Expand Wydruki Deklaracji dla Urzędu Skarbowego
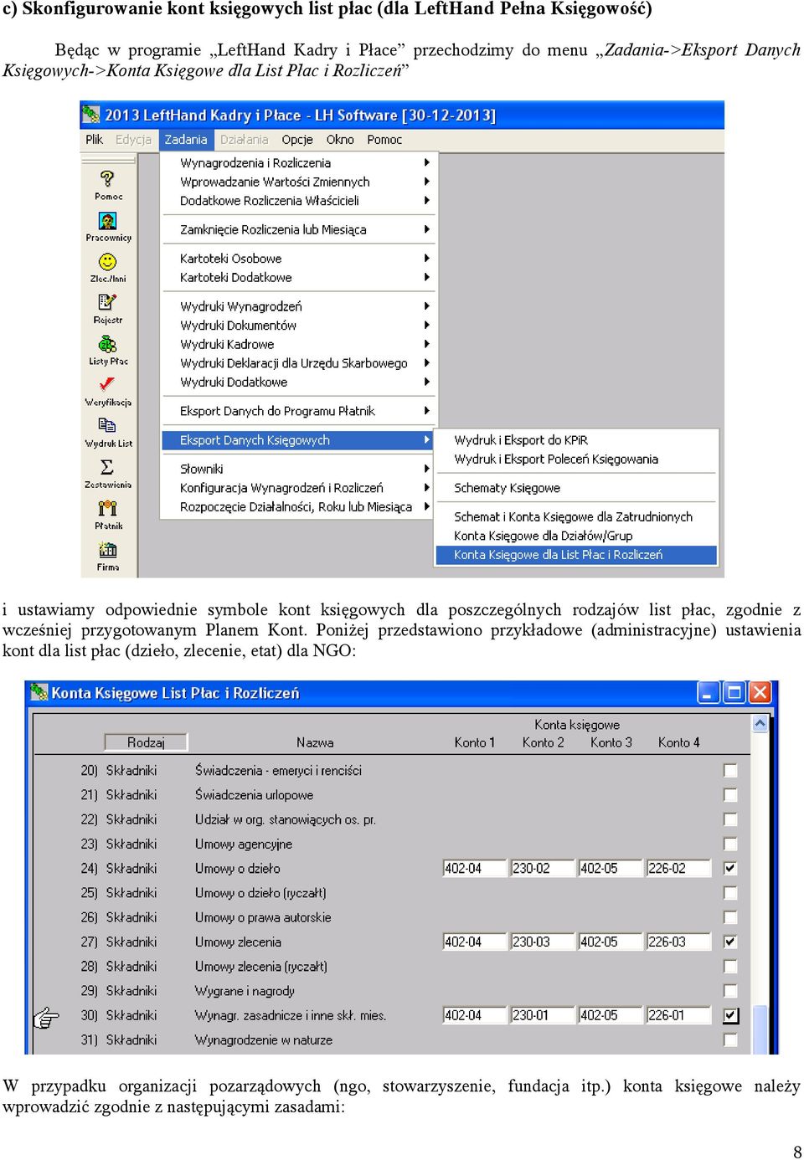This screenshot has width=804, height=1160. click(296, 363)
